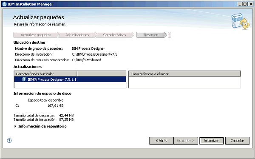Click the 167,61 GB available space value
Viewport: 255px width, 159px height.
coord(55,105)
